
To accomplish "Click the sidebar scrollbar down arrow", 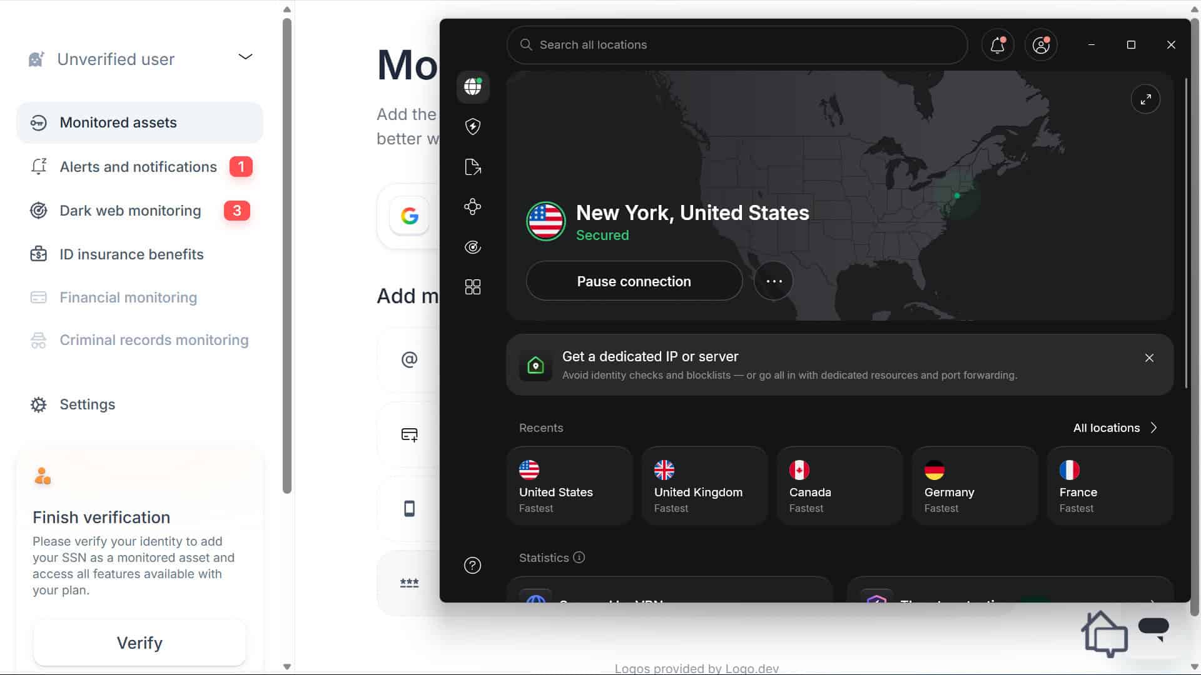I will 287,667.
